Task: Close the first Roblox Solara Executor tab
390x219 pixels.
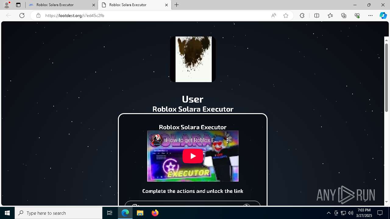Action: tap(94, 5)
